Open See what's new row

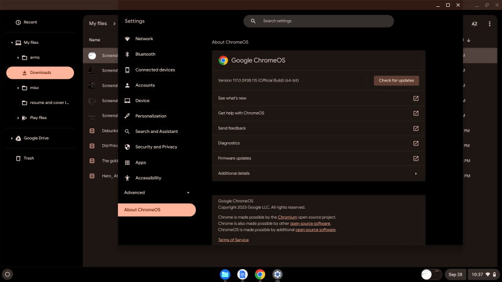(319, 98)
